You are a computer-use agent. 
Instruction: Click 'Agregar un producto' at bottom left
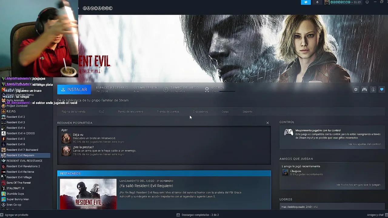[x=16, y=215]
